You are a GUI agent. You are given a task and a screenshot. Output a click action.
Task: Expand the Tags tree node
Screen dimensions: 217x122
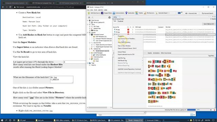tap(87, 63)
